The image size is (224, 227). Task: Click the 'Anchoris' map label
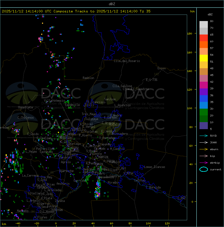63,184
